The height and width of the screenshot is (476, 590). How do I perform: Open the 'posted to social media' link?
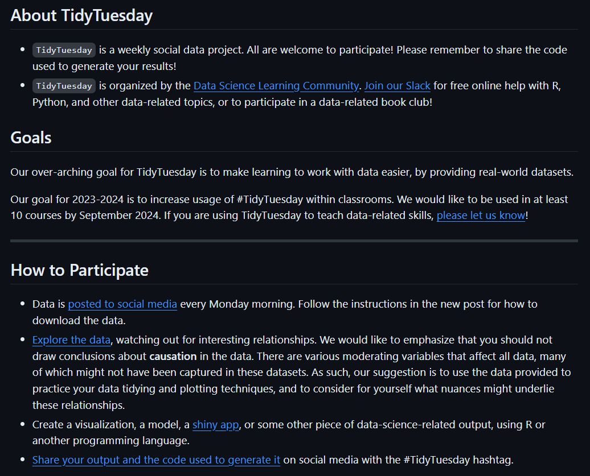[122, 304]
